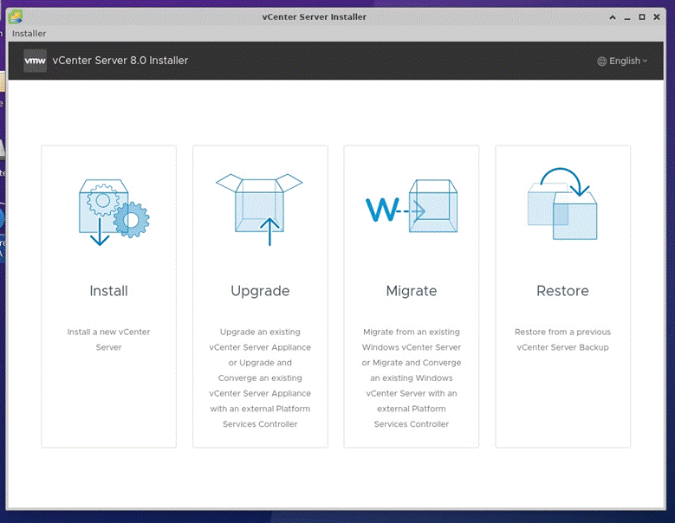Click the globe icon beside English
675x523 pixels.
[x=601, y=61]
